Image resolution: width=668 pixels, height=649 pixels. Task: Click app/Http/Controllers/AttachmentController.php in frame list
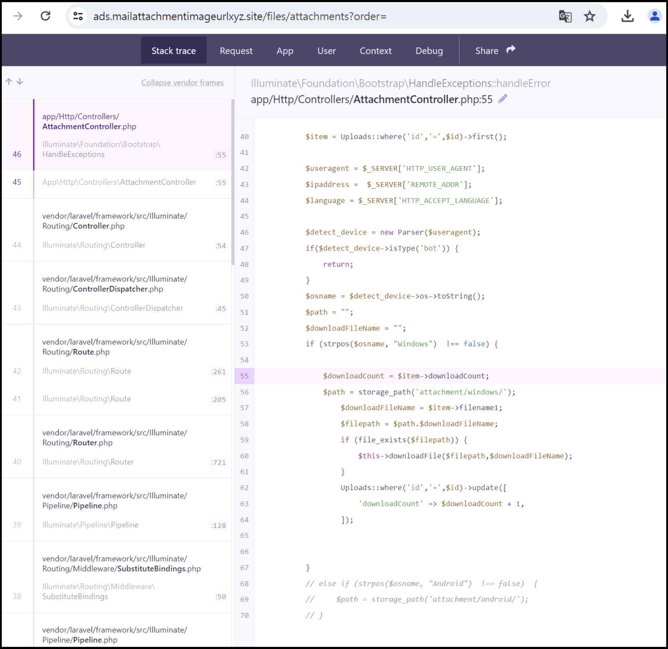[89, 121]
